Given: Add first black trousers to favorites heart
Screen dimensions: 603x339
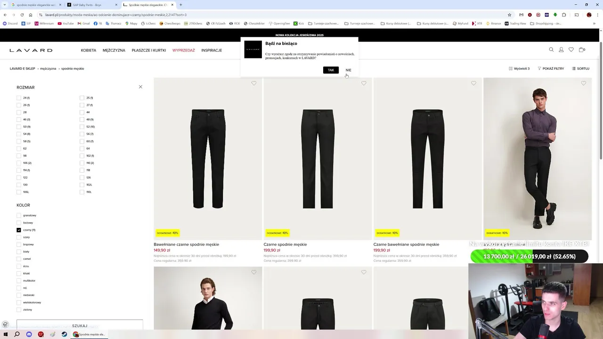Looking at the screenshot, I should point(254,83).
